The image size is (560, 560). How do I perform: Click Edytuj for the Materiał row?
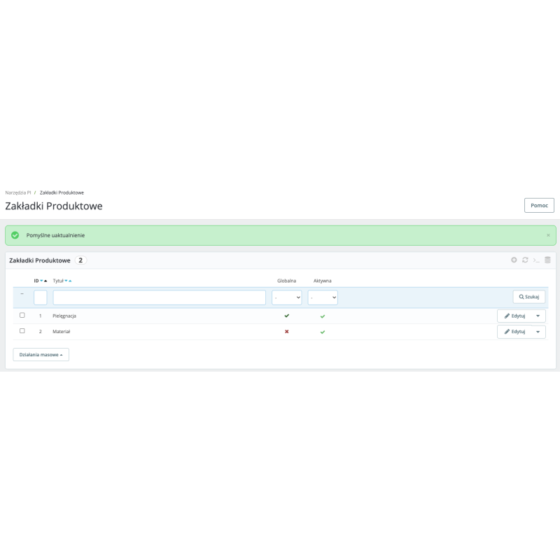tap(514, 332)
